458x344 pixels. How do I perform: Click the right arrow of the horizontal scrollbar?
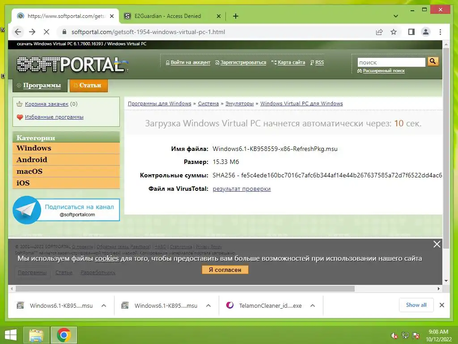(x=439, y=289)
